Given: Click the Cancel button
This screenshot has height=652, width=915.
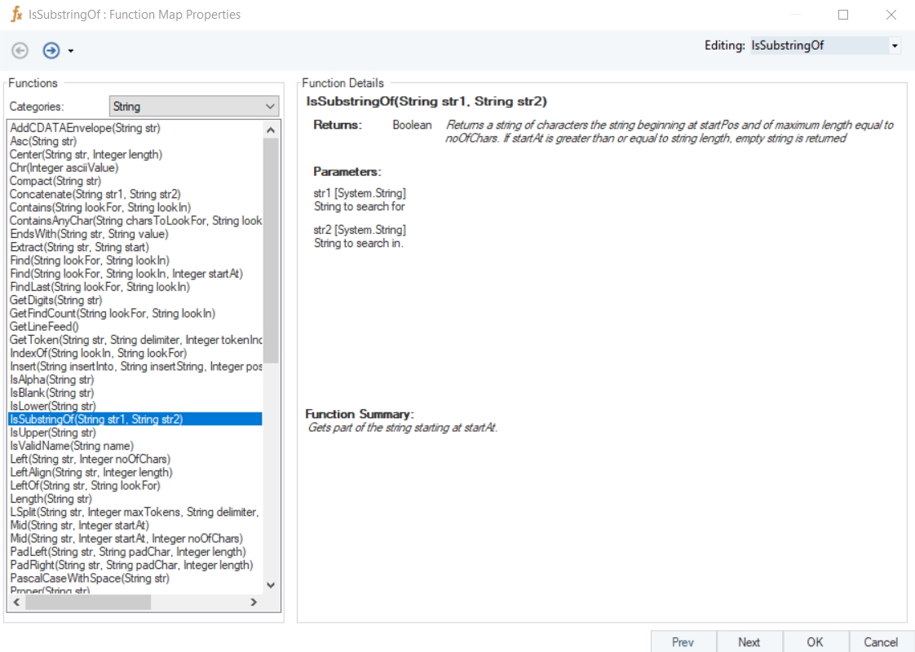Looking at the screenshot, I should coord(881,641).
